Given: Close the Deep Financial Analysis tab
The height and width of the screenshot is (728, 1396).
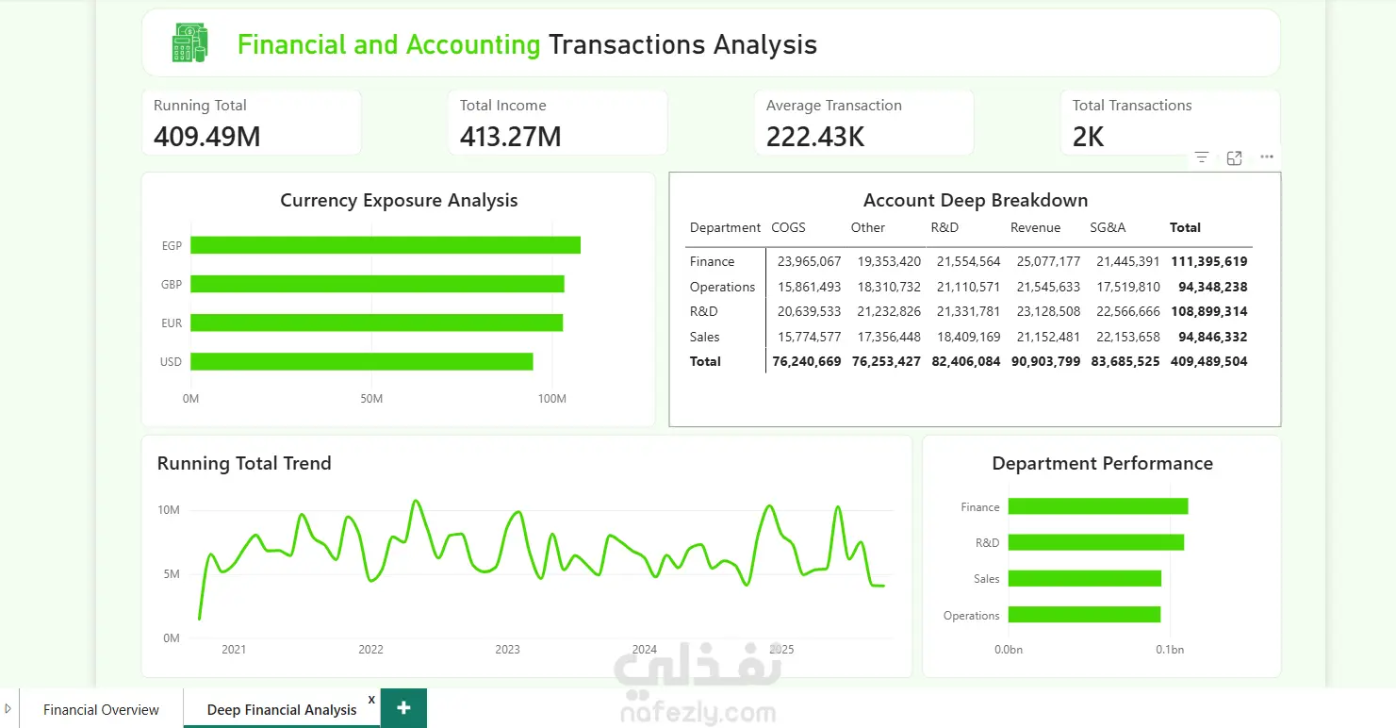Looking at the screenshot, I should 371,700.
